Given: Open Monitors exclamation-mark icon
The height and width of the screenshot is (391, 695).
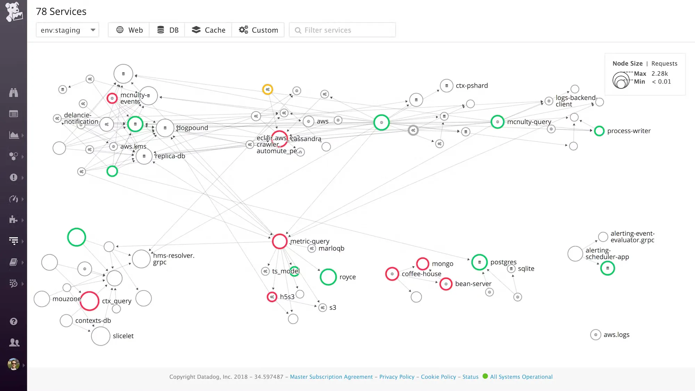Looking at the screenshot, I should pos(14,178).
